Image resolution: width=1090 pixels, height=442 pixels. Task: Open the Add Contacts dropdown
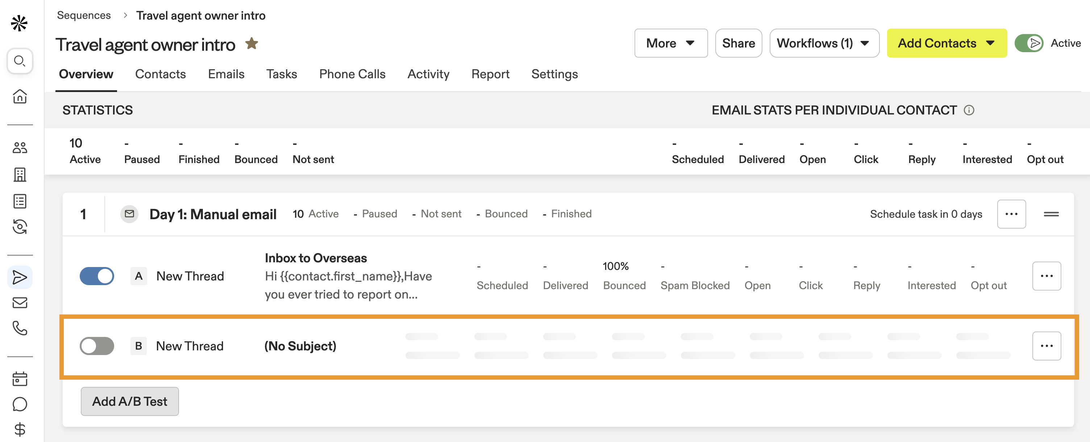click(947, 43)
